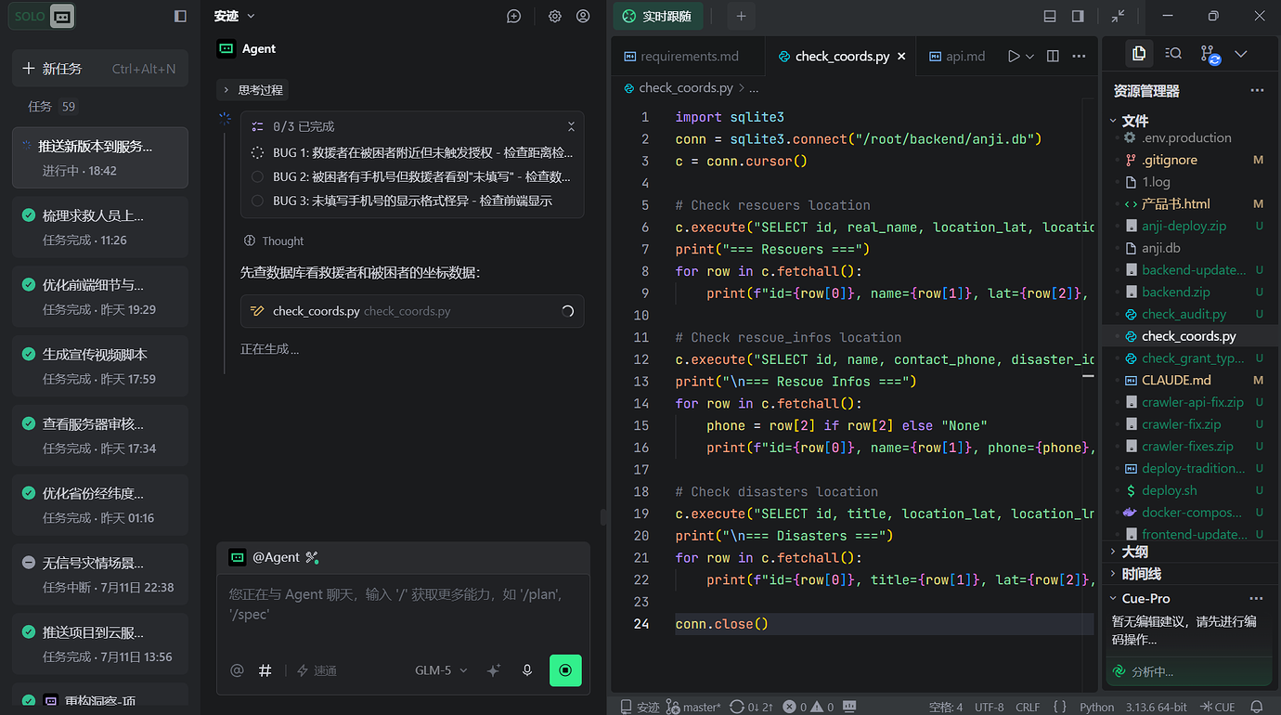This screenshot has width=1281, height=715.
Task: Click the @ mention icon
Action: (x=238, y=670)
